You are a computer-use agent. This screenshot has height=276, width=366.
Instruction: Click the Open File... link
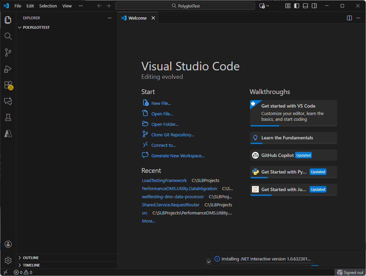coord(162,114)
